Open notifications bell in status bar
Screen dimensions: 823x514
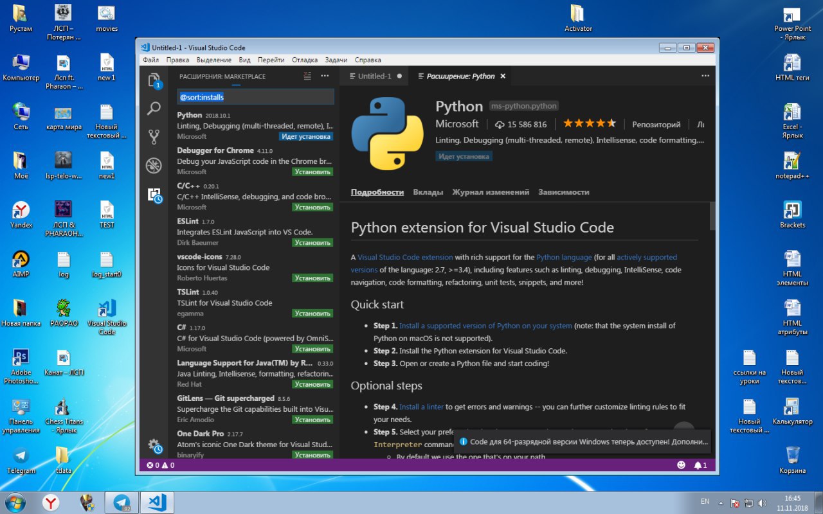click(701, 465)
